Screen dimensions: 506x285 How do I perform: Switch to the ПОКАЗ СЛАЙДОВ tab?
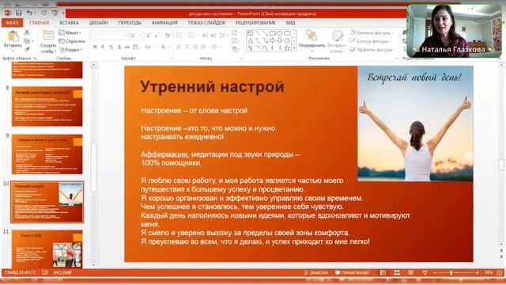206,23
